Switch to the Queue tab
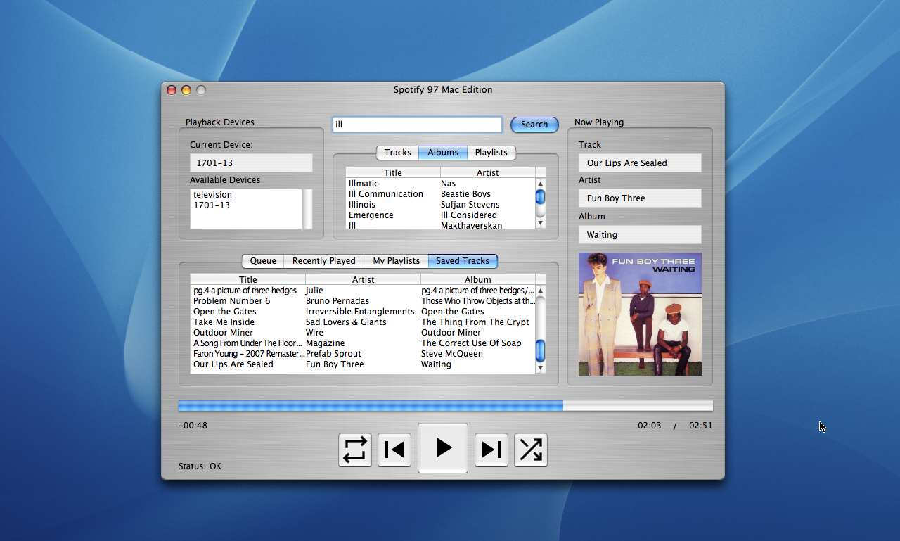The image size is (900, 541). [x=263, y=261]
